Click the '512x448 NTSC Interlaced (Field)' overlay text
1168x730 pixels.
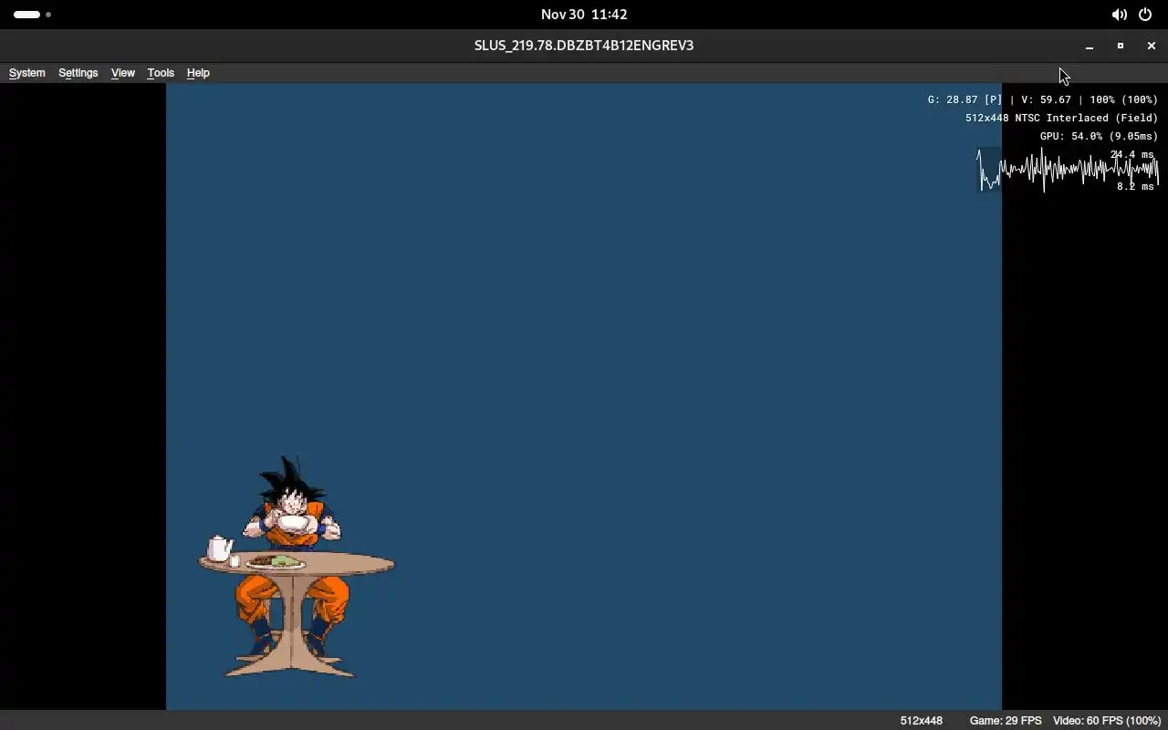(1061, 118)
